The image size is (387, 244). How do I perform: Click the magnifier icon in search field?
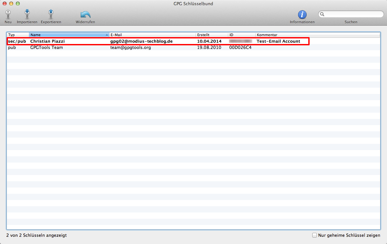[322, 14]
